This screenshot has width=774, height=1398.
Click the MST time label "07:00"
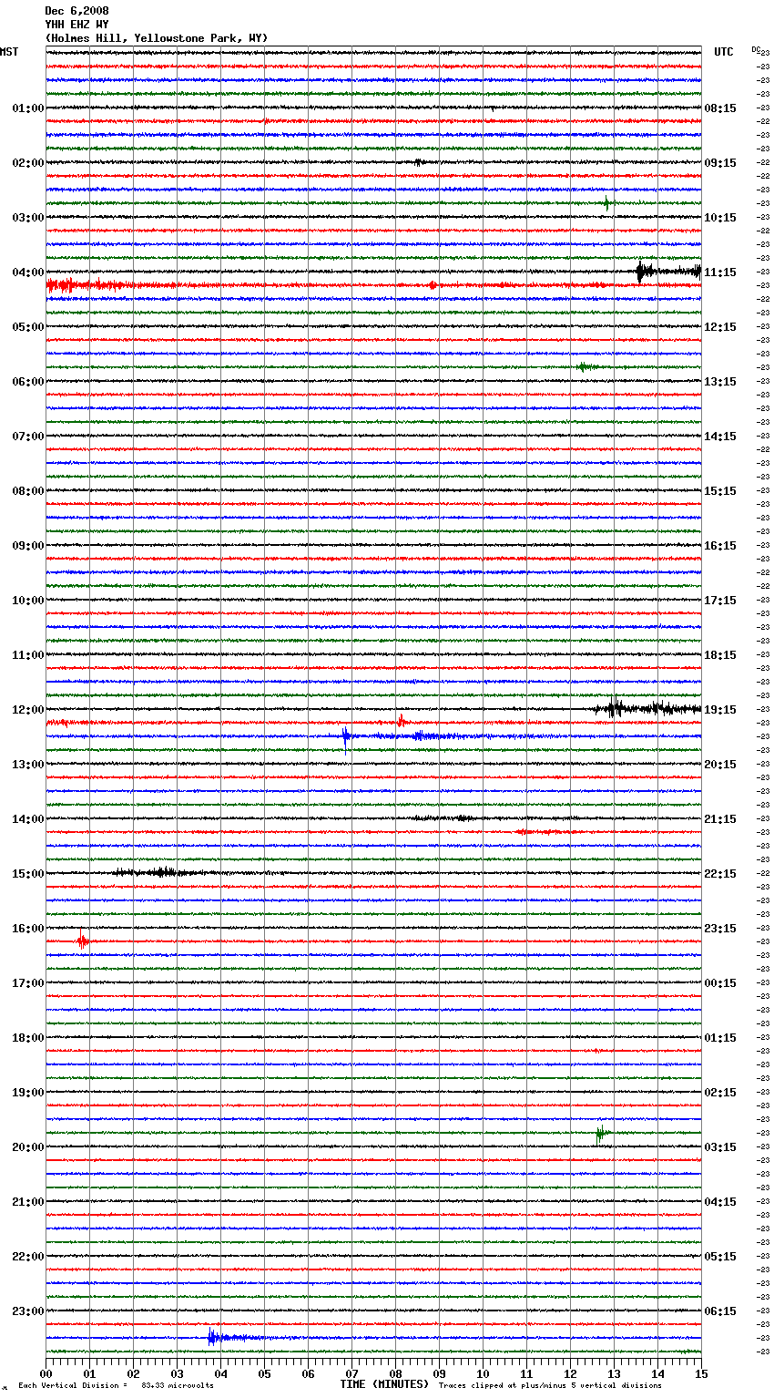28,437
